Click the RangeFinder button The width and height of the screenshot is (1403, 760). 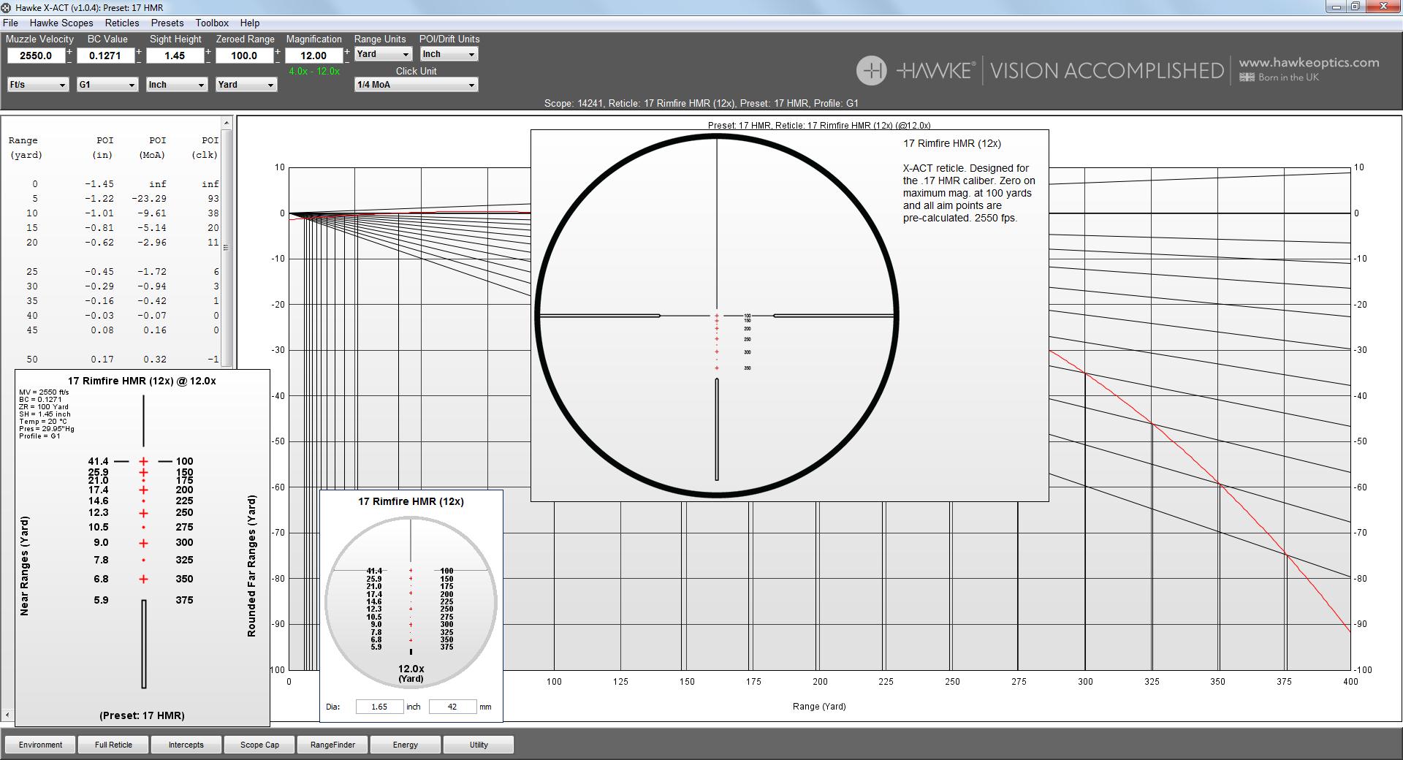tap(332, 745)
